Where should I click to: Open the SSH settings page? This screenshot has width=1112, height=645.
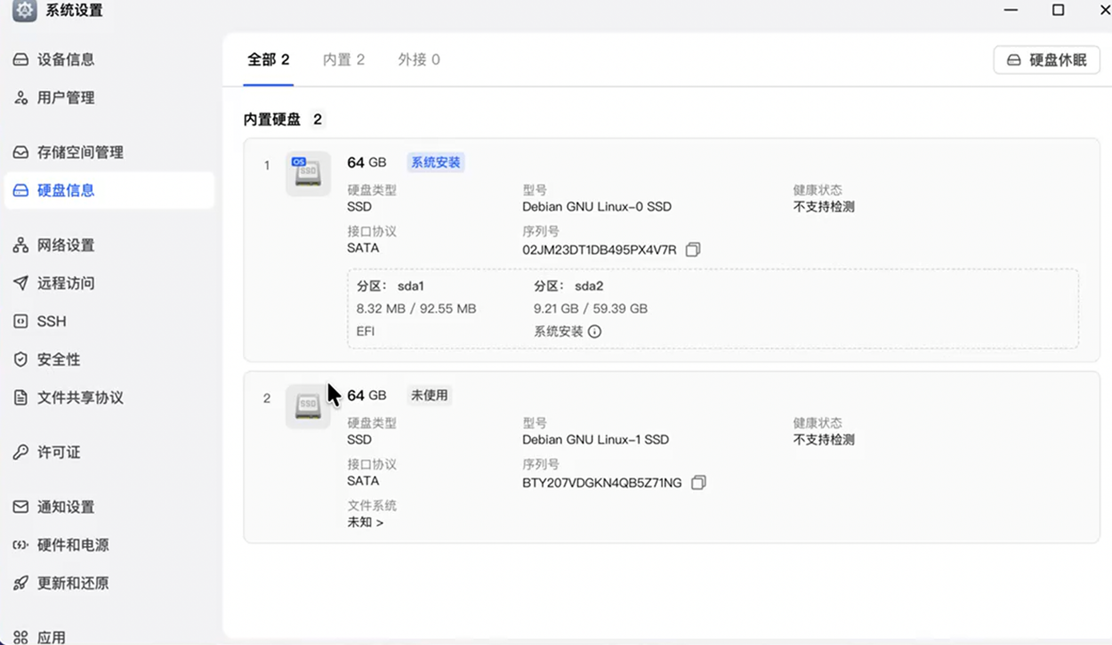tap(51, 321)
